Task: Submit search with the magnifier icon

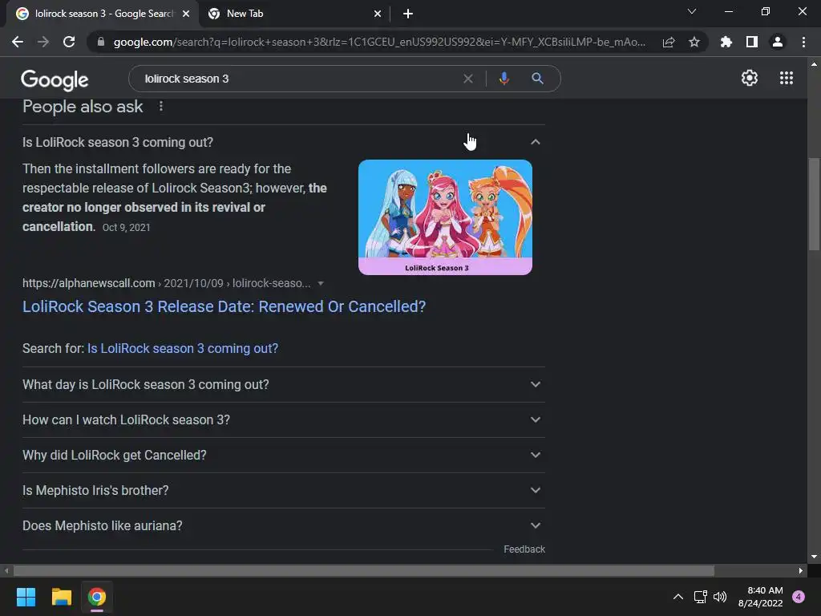Action: (x=537, y=79)
